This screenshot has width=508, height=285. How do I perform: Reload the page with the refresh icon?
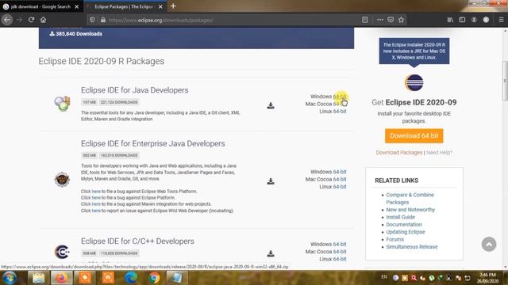coord(31,20)
